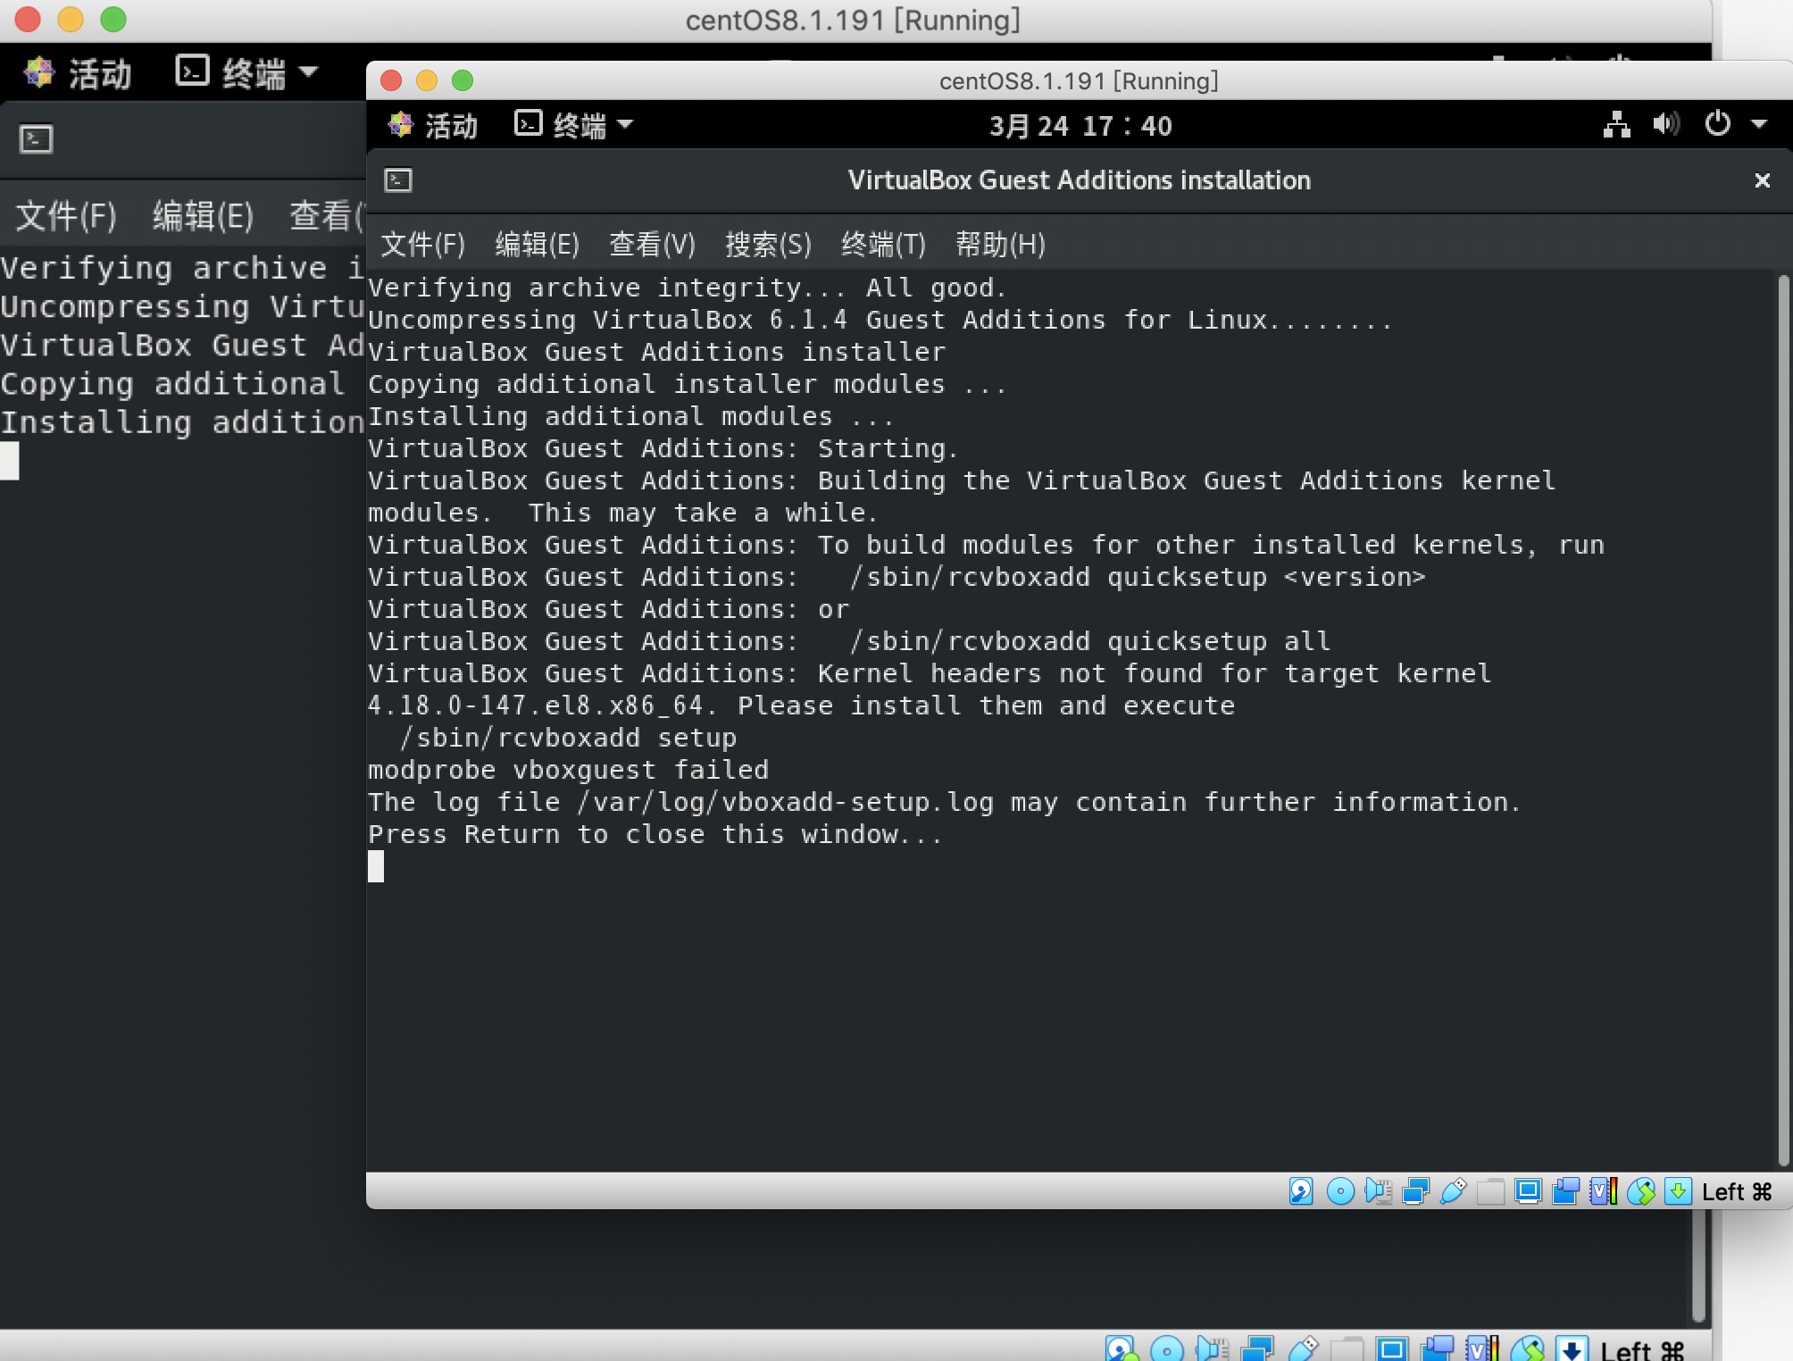Click the network adapters status icon

[x=1415, y=1191]
